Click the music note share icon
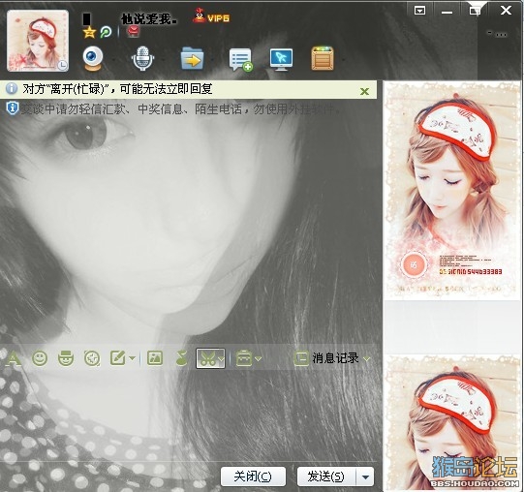This screenshot has width=524, height=492. click(x=181, y=358)
